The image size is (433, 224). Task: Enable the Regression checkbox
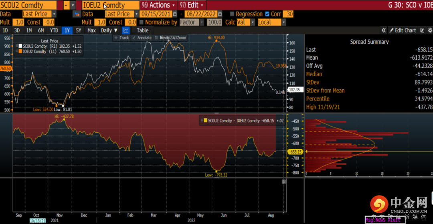(x=232, y=14)
